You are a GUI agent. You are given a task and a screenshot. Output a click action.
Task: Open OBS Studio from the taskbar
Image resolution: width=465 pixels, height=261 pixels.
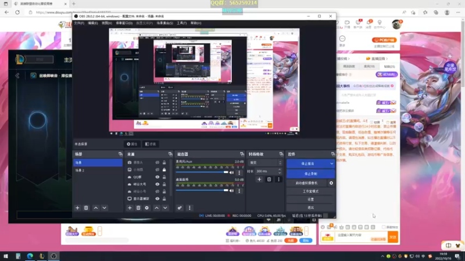click(53, 256)
